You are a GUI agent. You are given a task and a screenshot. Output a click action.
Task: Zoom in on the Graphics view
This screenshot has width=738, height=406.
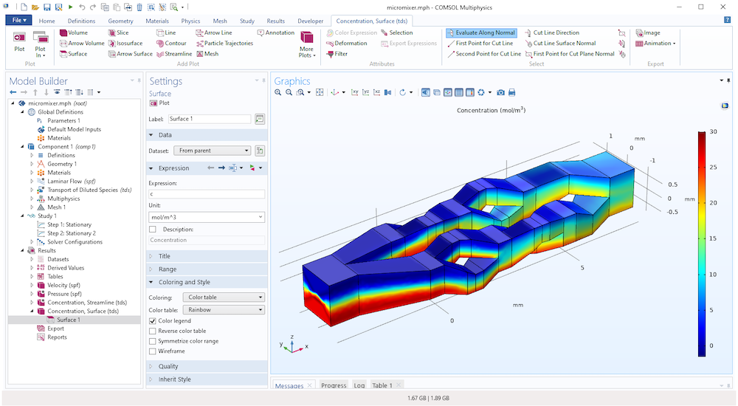[x=277, y=92]
